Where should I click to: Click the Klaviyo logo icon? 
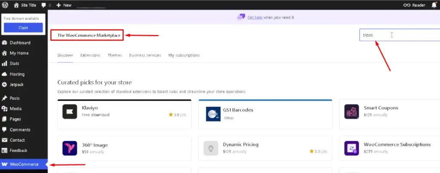[70, 112]
